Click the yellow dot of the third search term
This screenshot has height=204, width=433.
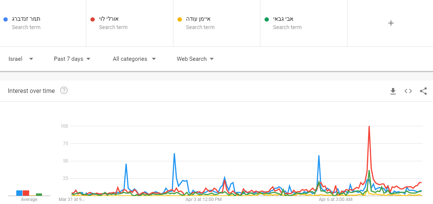tap(180, 19)
